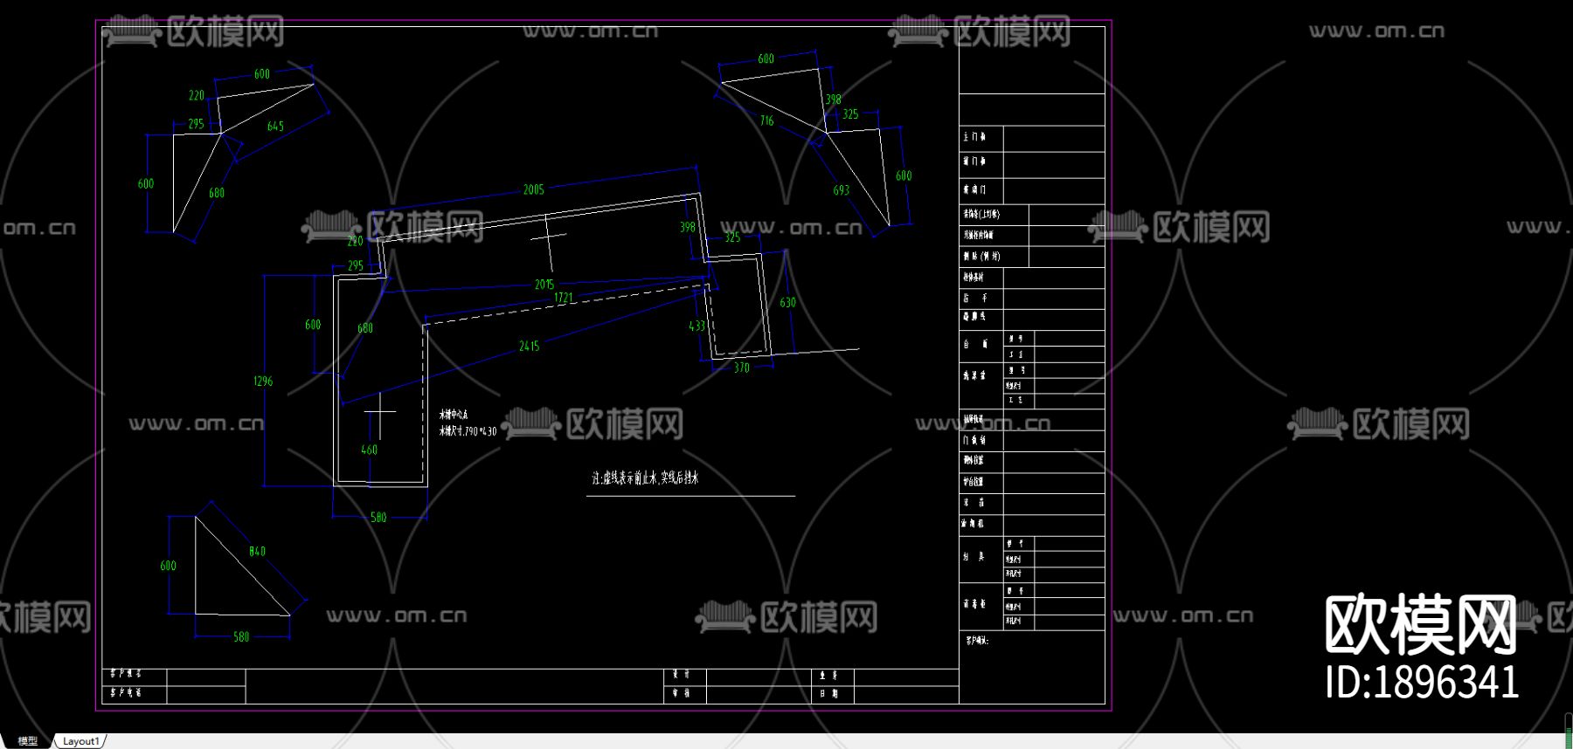Click the note 注:虚线表示前止水,实线后挡水

pyautogui.click(x=645, y=478)
